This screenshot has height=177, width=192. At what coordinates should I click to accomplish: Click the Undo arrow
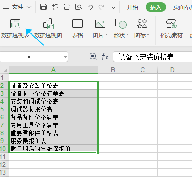click(90, 7)
